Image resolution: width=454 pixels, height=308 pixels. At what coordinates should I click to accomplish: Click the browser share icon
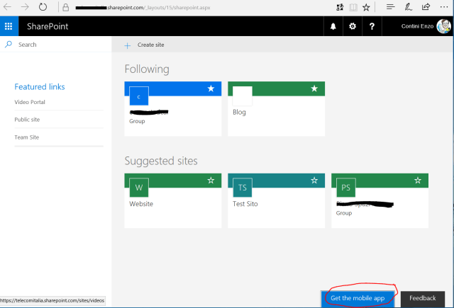point(426,6)
